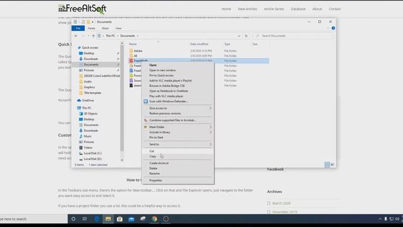
Task: Open the File tab in Explorer
Action: tap(78, 28)
